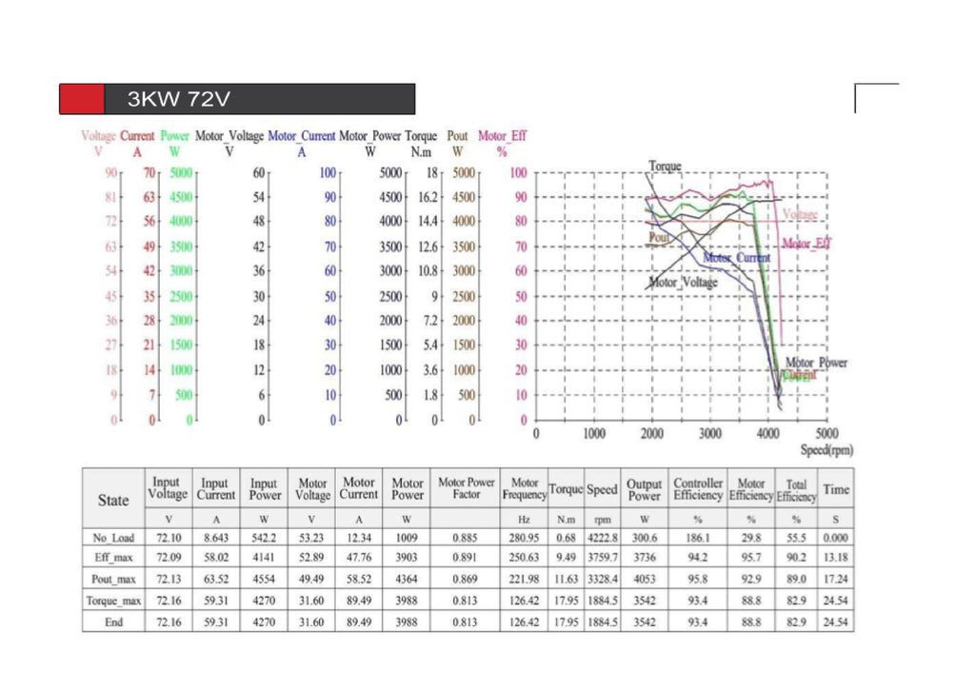Click the End row label in the table
Screen dimensions: 975x690
113,622
